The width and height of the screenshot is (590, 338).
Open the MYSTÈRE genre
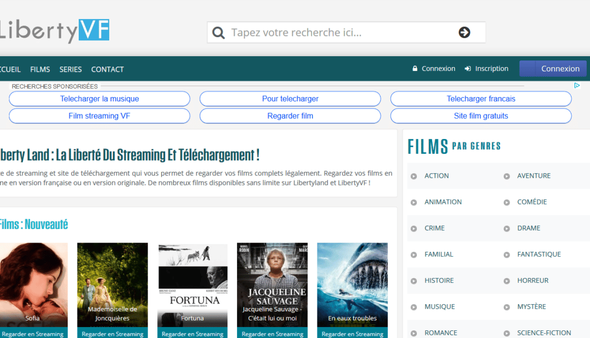(x=532, y=307)
